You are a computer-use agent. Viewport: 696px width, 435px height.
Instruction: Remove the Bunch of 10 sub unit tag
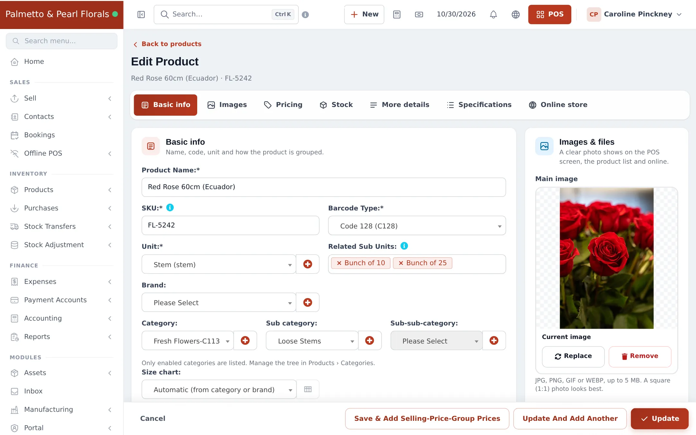[339, 263]
